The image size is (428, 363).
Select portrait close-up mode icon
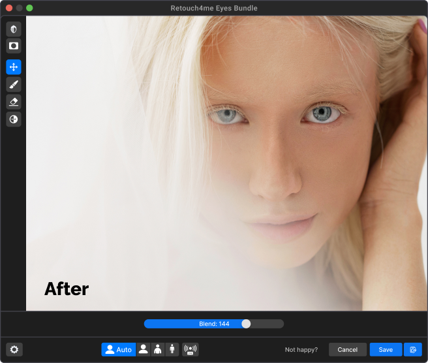pyautogui.click(x=144, y=350)
